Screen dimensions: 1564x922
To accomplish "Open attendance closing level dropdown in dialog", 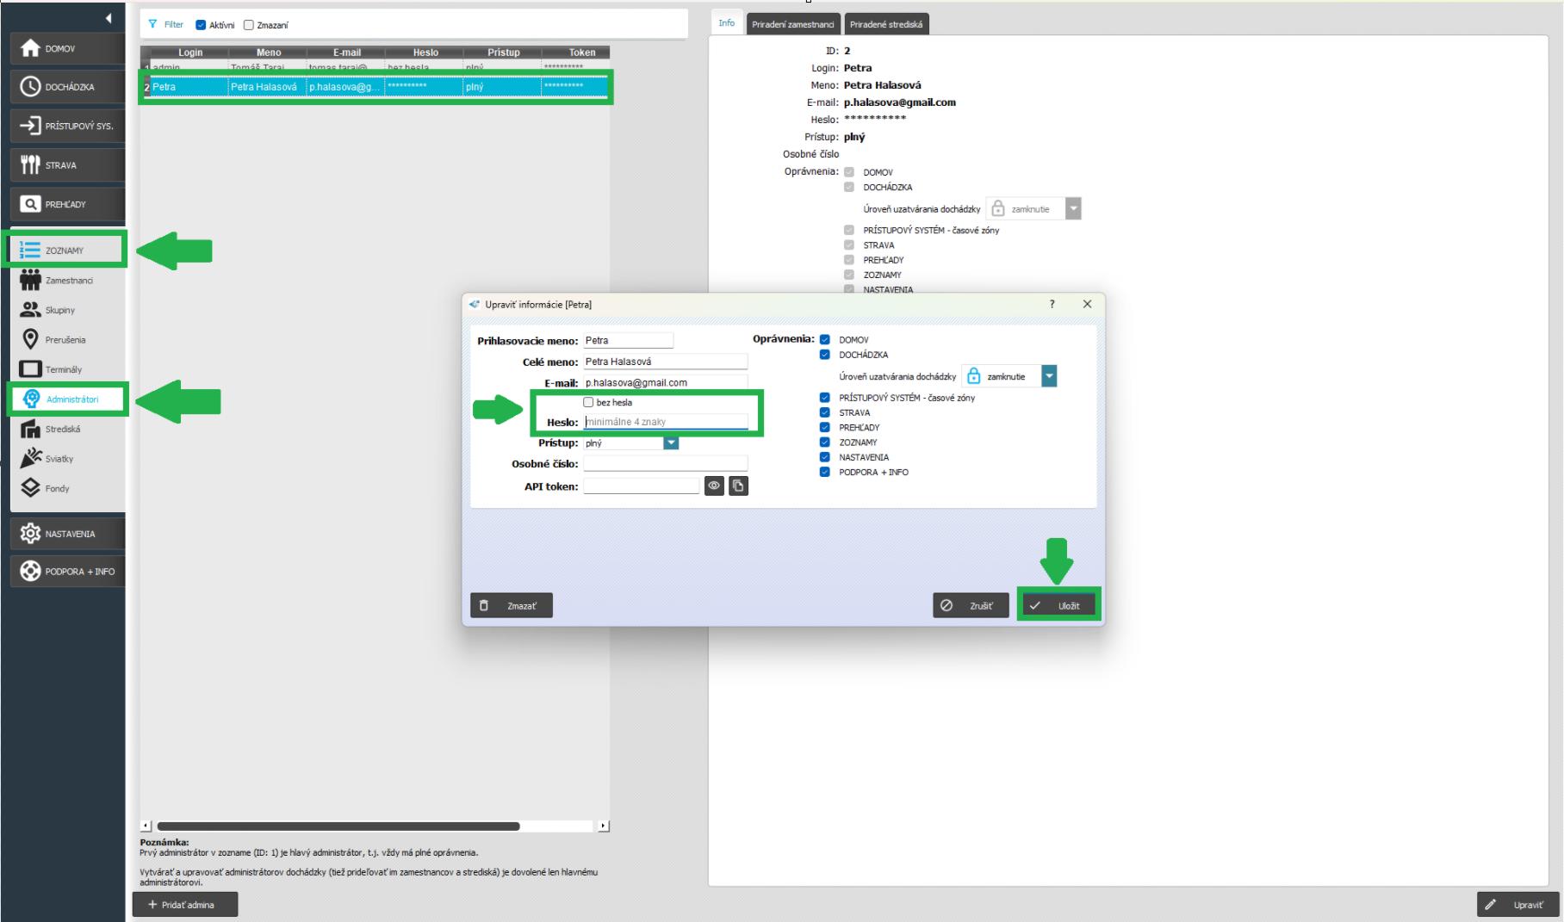I will [1048, 376].
